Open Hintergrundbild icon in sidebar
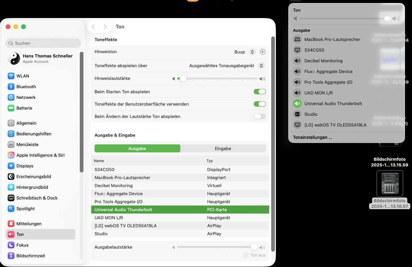 point(11,187)
